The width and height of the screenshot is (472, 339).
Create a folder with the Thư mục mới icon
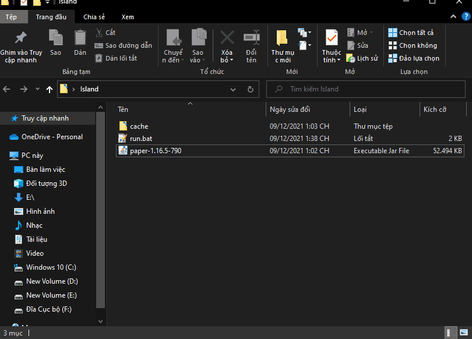[x=281, y=38]
